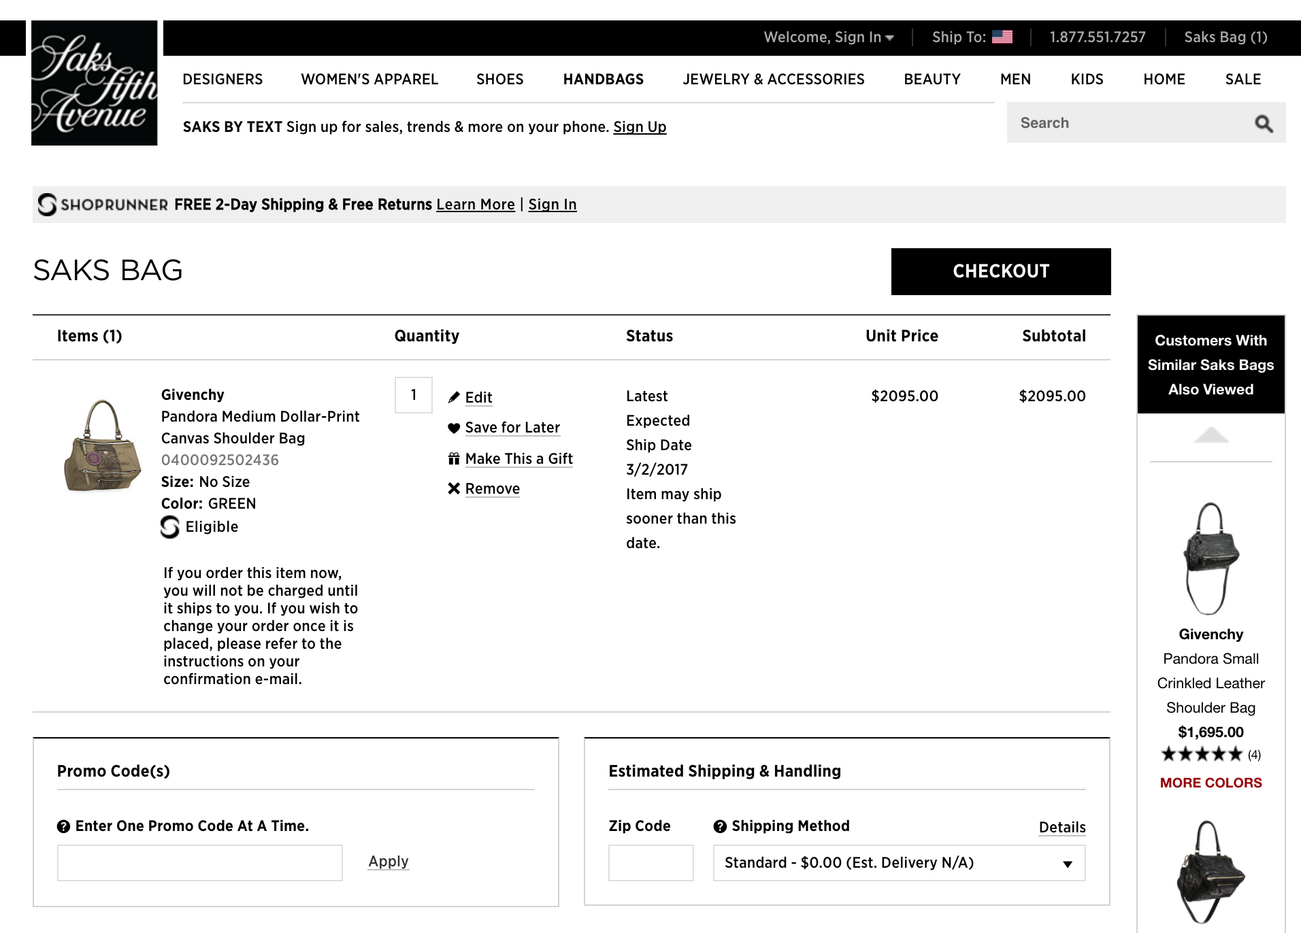Open the Shoes menu
The height and width of the screenshot is (933, 1301).
coord(500,80)
